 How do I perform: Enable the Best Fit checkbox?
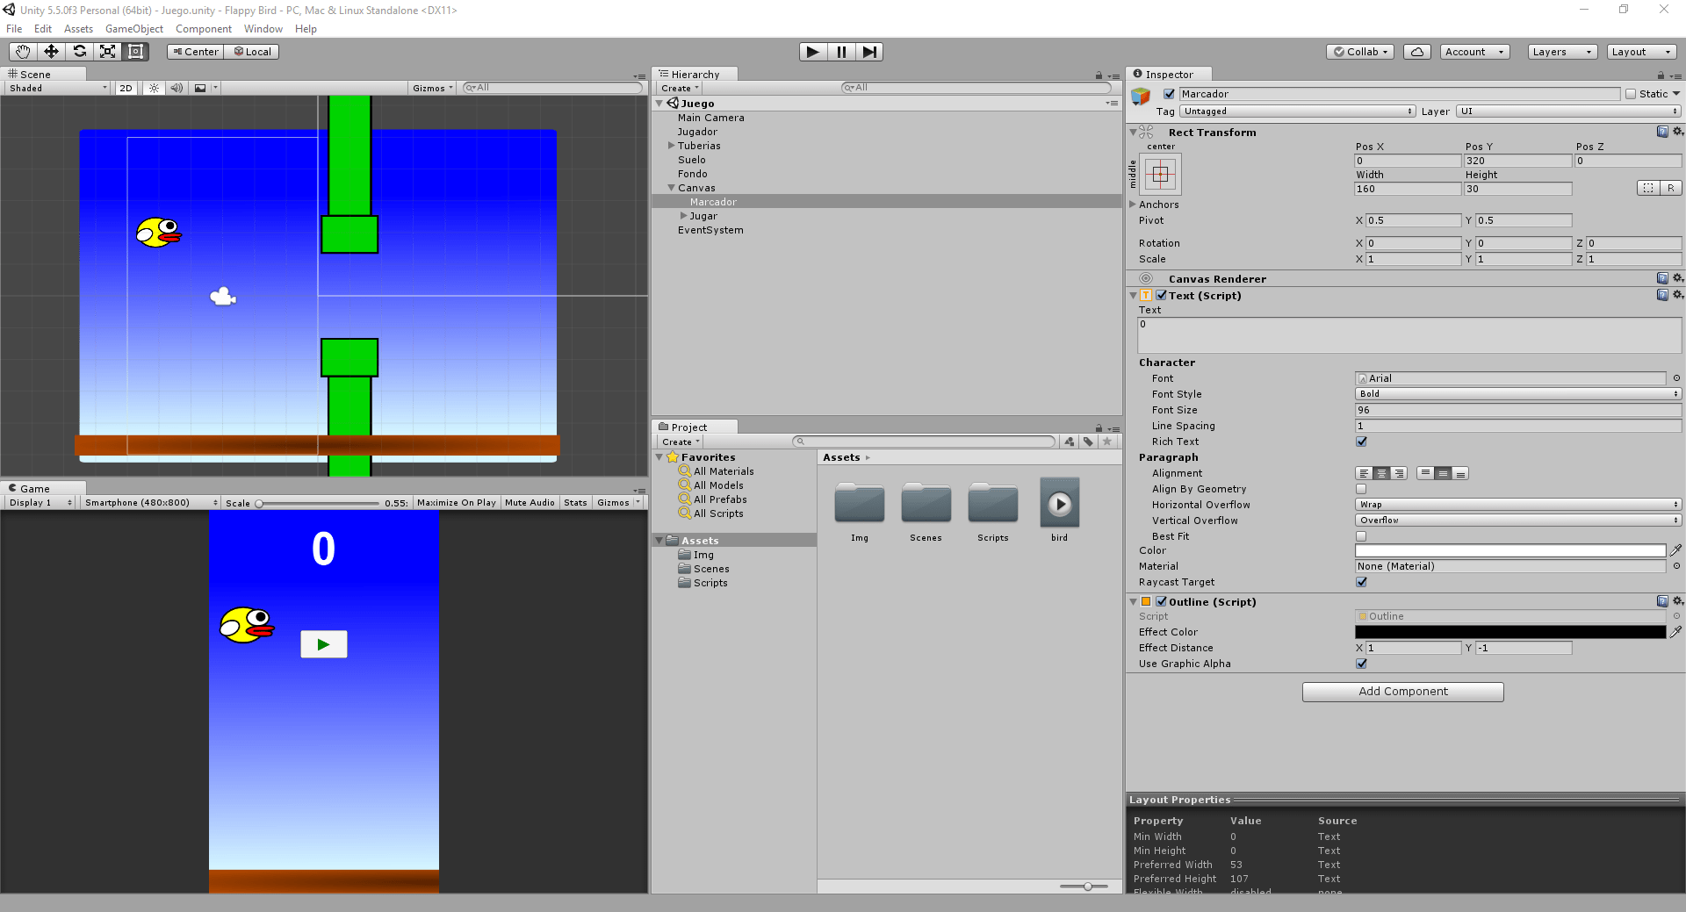pos(1361,536)
